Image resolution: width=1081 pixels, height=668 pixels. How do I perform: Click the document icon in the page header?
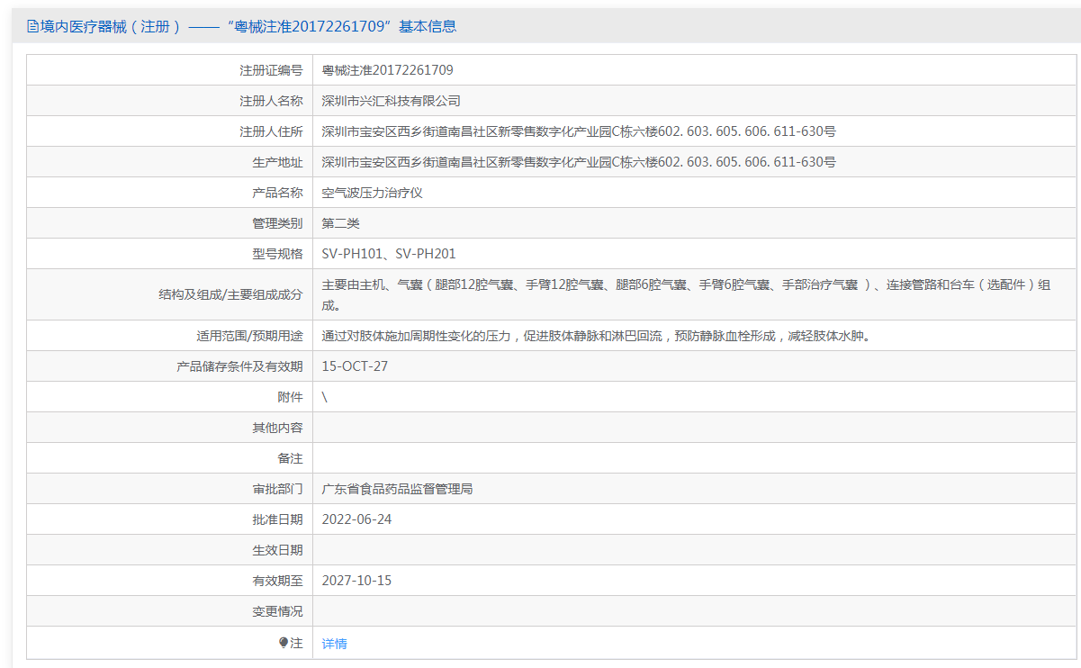[x=32, y=27]
